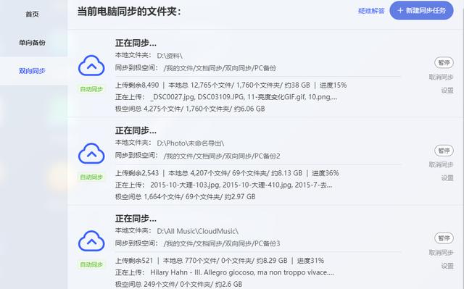Open 设置 for the D:\资料\ task

point(447,91)
